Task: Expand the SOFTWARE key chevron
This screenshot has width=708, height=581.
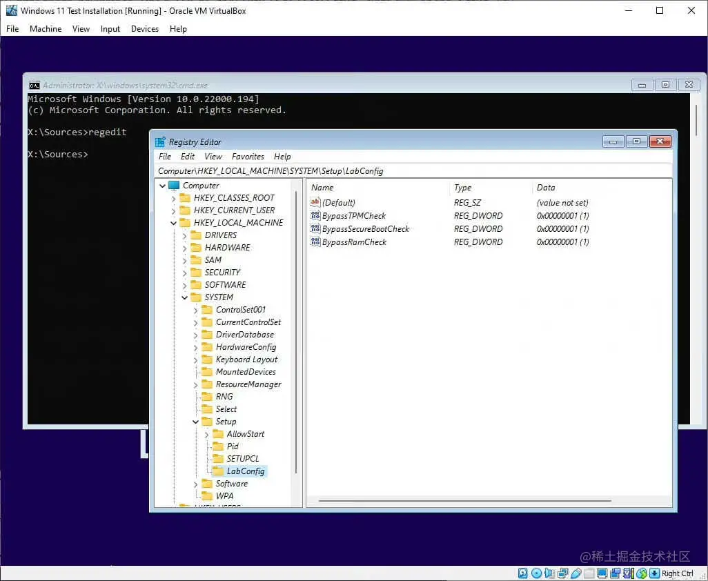Action: click(x=184, y=285)
